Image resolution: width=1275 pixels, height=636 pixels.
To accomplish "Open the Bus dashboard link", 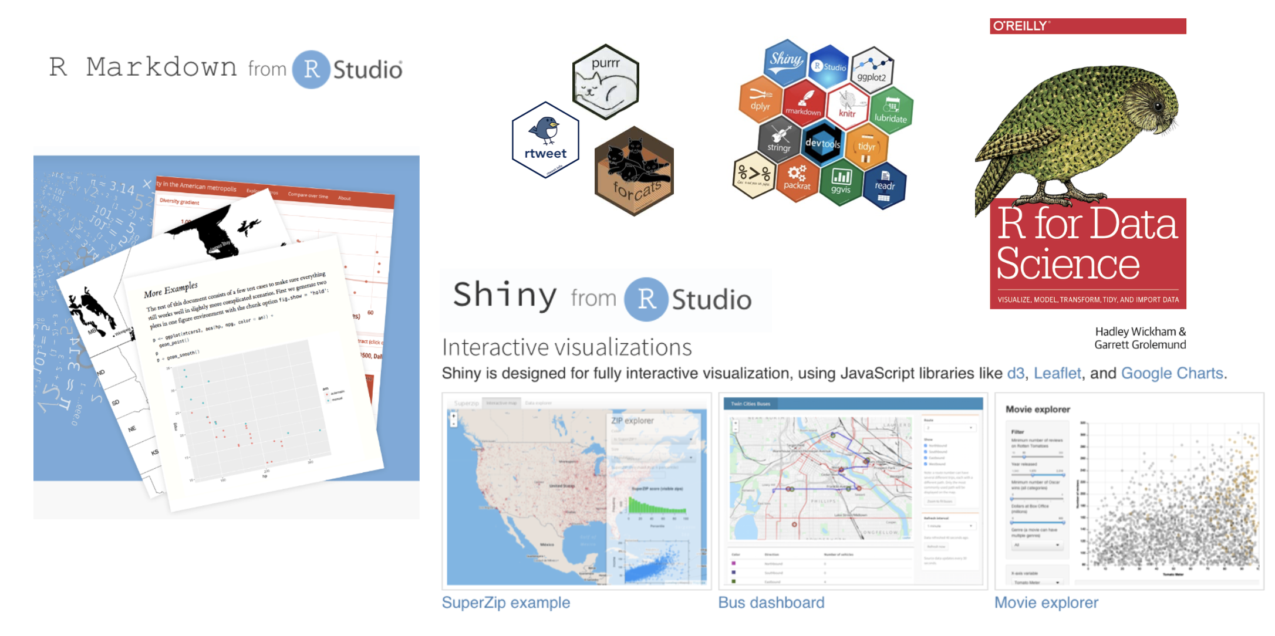I will pyautogui.click(x=771, y=603).
